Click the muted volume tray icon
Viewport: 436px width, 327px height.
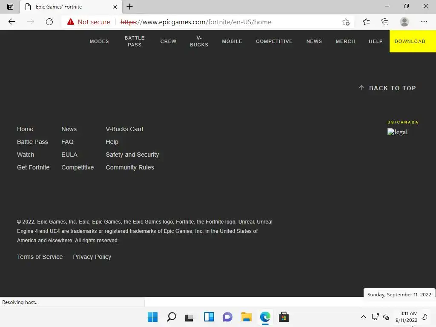tap(386, 317)
